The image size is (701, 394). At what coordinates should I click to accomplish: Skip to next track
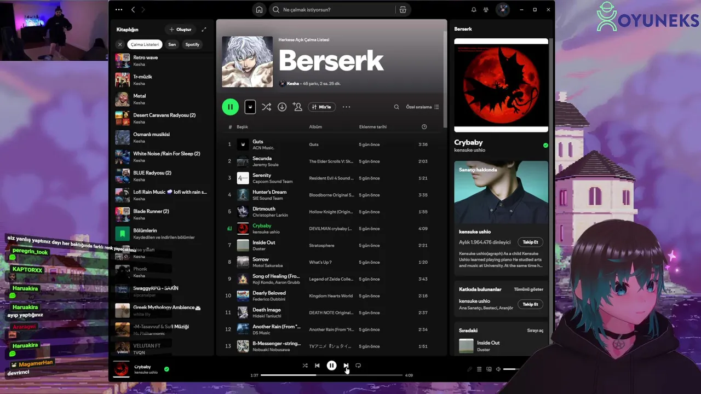(x=346, y=366)
